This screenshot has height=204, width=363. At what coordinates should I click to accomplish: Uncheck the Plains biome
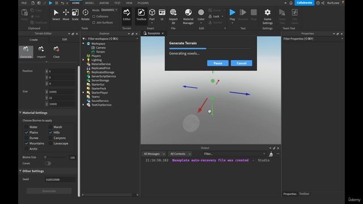point(27,133)
